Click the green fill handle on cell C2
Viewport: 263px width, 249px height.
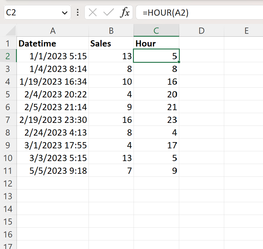pos(179,62)
